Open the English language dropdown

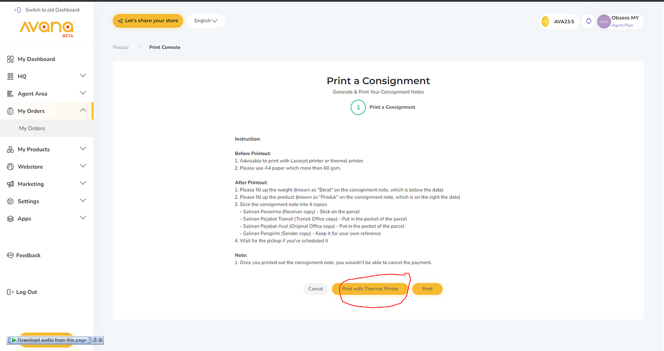pyautogui.click(x=205, y=20)
